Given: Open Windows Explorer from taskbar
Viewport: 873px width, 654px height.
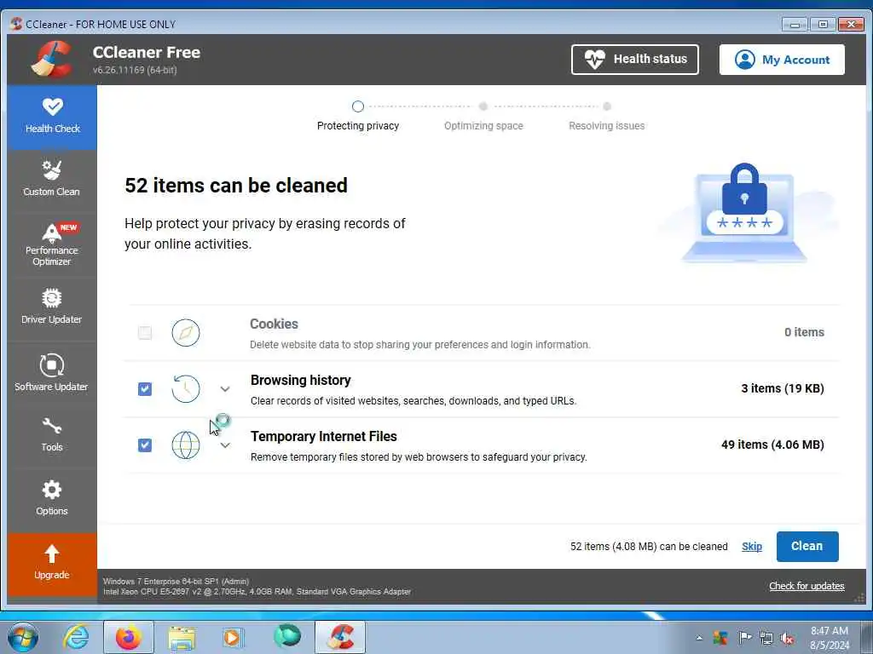Looking at the screenshot, I should [x=182, y=637].
